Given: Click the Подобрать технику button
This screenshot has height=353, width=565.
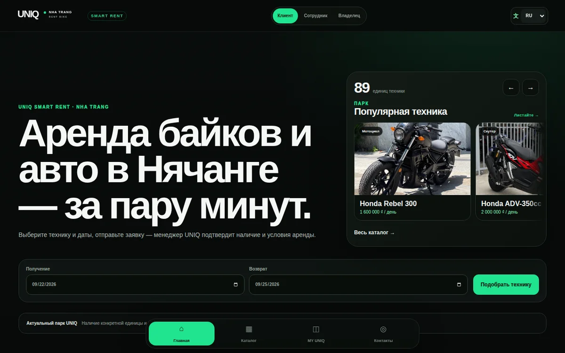Looking at the screenshot, I should (506, 285).
